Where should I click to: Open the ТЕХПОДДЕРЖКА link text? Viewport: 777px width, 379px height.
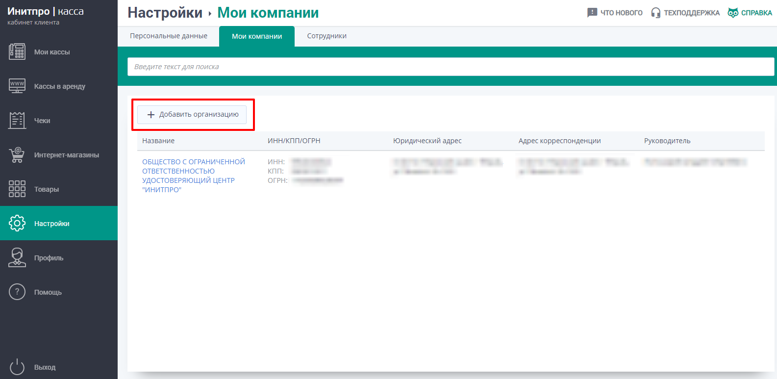pos(692,13)
